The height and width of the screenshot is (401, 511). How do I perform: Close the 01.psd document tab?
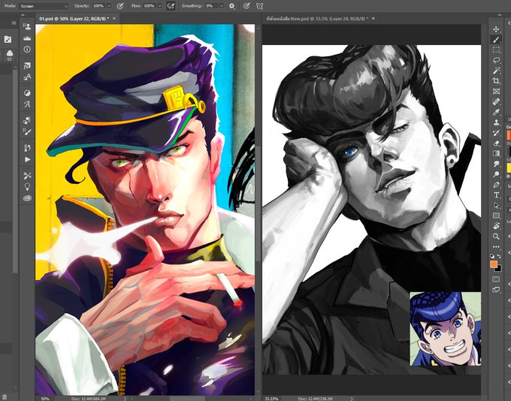pos(114,19)
